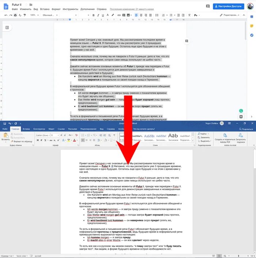Click Заменить in Word ribbon
Image resolution: width=256 pixels, height=258 pixels.
point(204,137)
